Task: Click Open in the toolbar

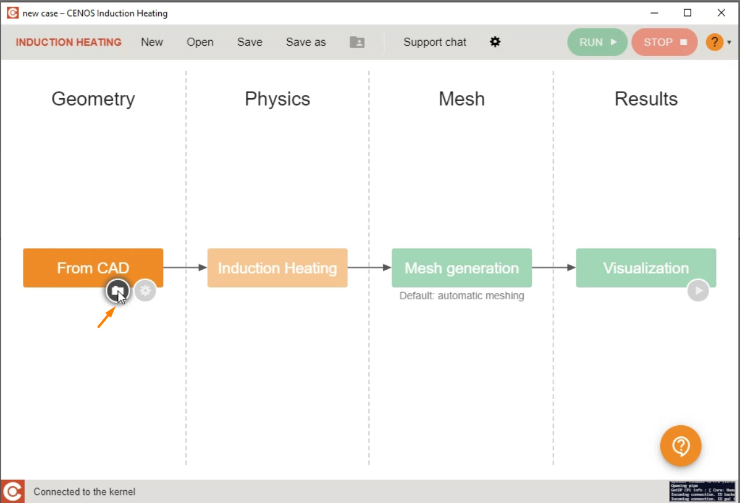Action: coord(200,42)
